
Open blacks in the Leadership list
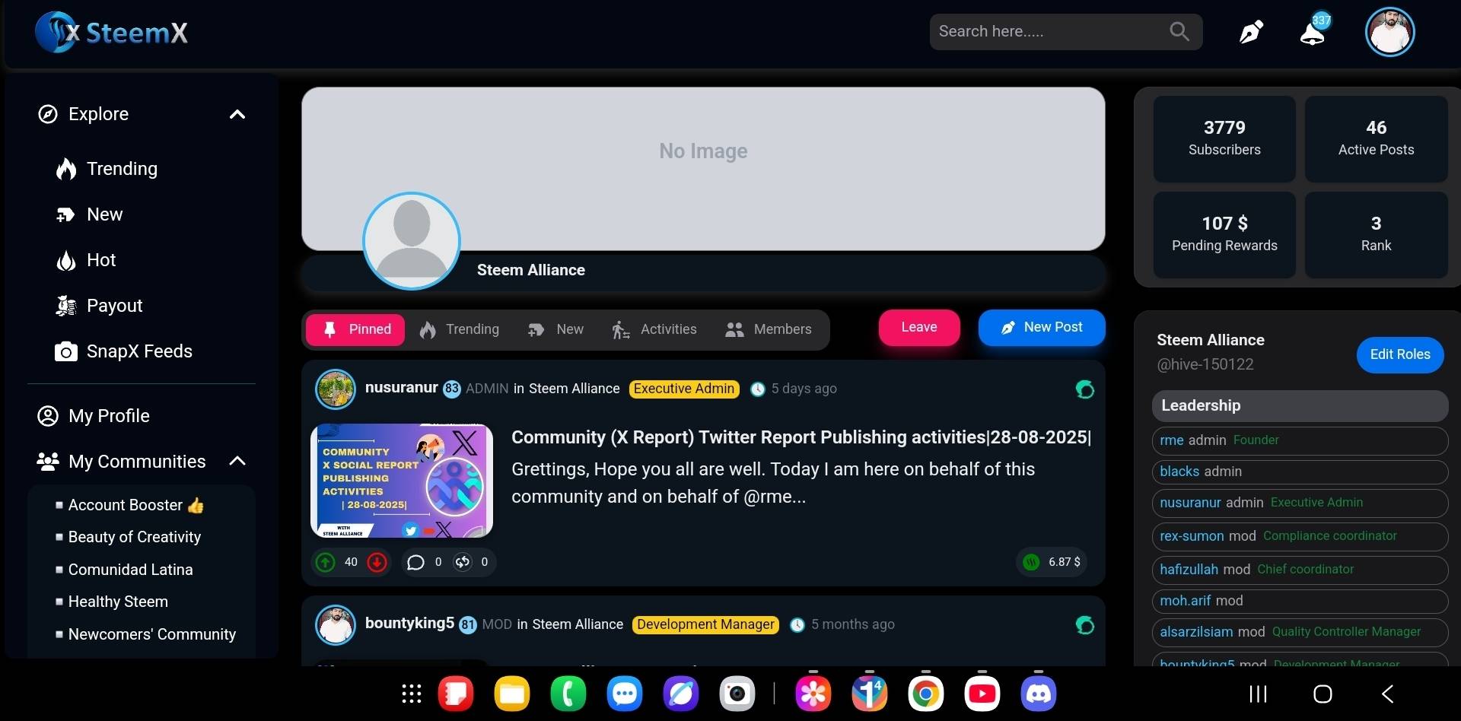click(1179, 472)
